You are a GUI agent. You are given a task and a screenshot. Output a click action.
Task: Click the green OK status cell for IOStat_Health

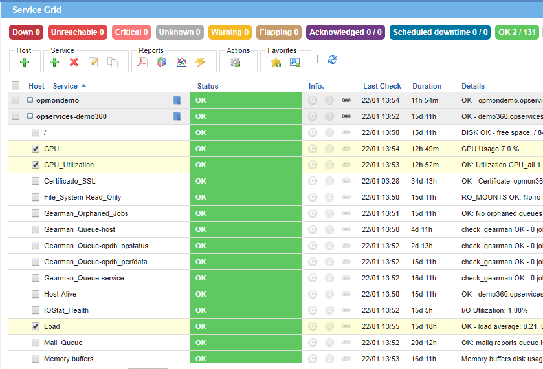point(246,310)
